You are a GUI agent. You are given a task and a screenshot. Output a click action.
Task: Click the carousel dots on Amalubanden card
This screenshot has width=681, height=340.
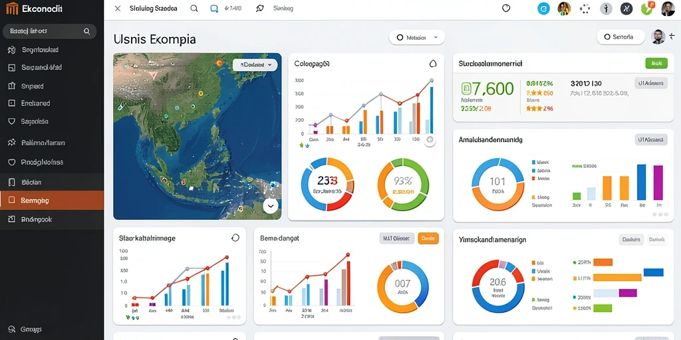660,214
